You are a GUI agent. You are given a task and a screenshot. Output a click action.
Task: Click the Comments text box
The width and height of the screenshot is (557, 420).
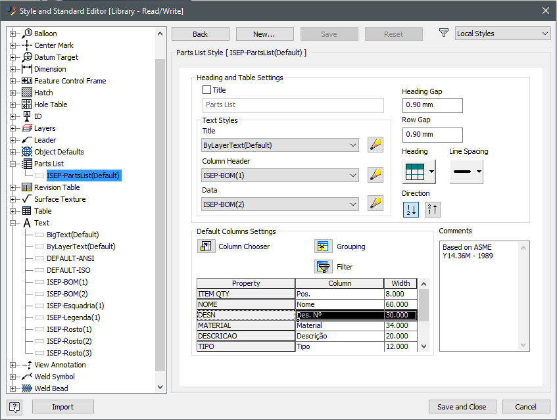coord(485,296)
